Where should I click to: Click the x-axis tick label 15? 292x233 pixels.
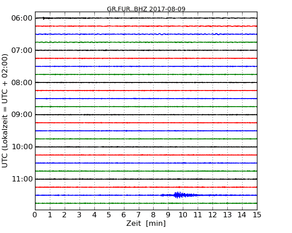tap(257, 215)
